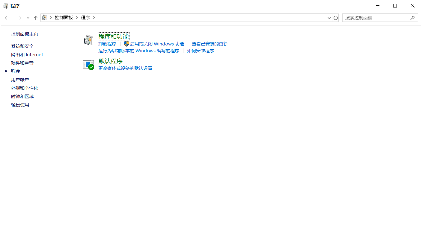Open 卸载程序 link
Viewport: 422px width, 233px height.
[x=107, y=44]
